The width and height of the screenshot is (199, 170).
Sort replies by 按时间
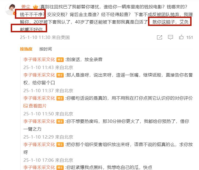(45, 49)
